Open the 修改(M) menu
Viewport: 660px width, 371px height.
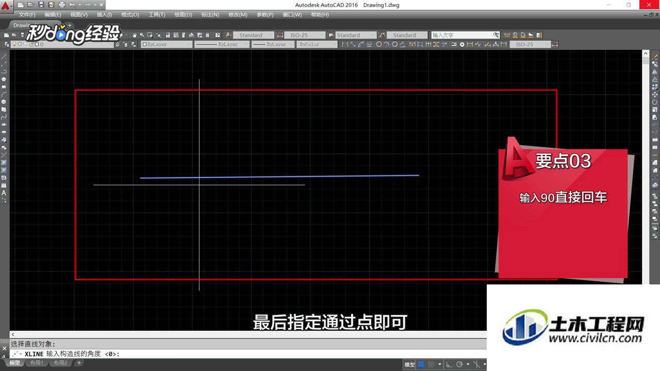pyautogui.click(x=238, y=15)
